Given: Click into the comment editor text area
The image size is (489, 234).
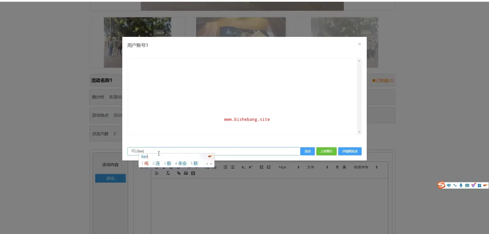Looking at the screenshot, I should tap(270, 206).
